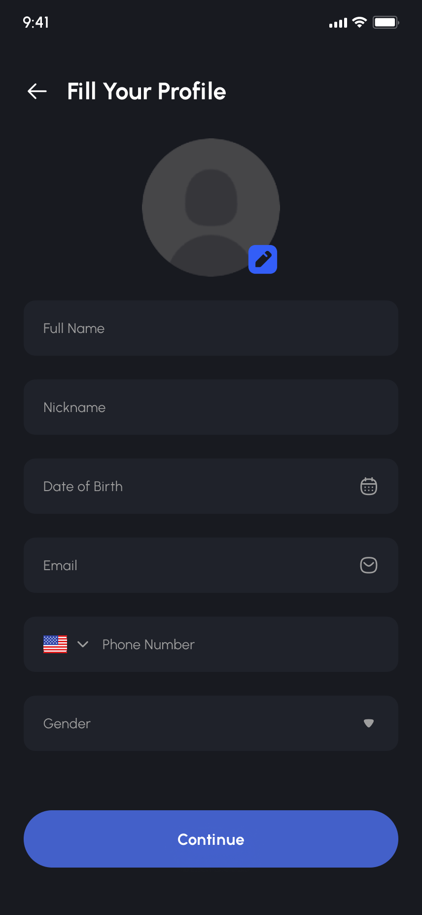Focus the Nickname text field
This screenshot has width=422, height=915.
coord(211,407)
